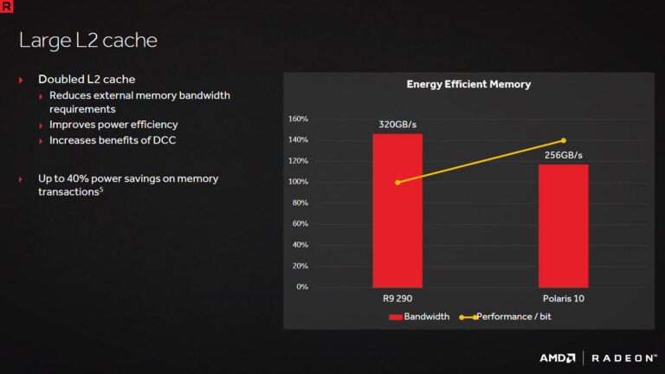This screenshot has width=665, height=374.
Task: Select the Polaris 10 red bar
Action: coord(563,226)
